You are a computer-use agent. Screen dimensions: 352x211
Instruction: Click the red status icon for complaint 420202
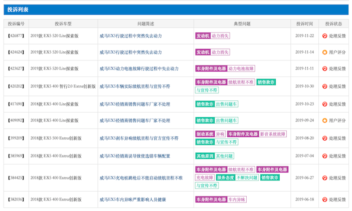324,86
